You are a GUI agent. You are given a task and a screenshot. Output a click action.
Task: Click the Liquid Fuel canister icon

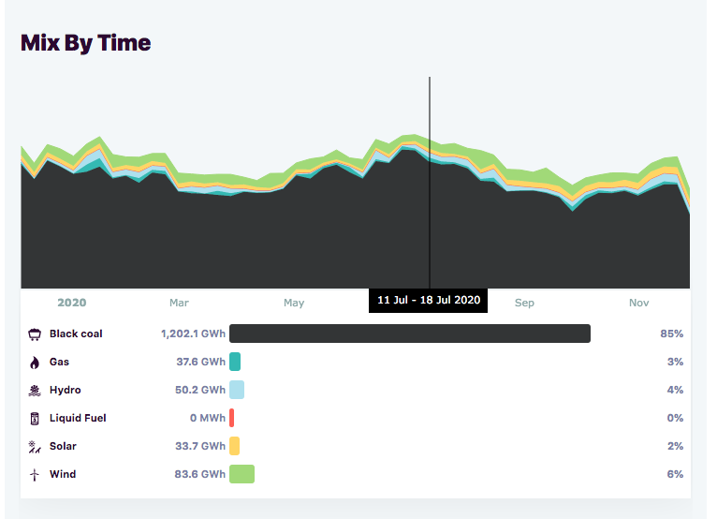35,419
